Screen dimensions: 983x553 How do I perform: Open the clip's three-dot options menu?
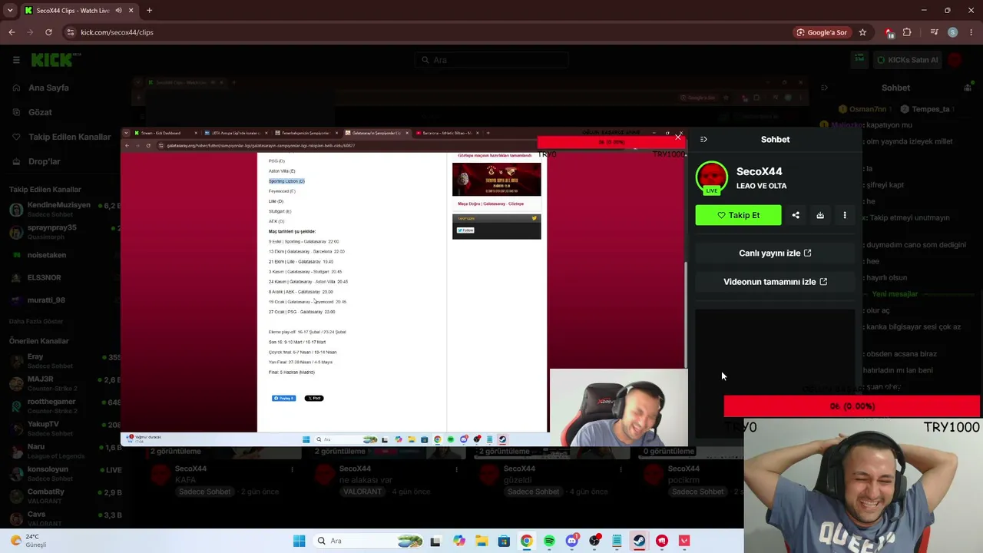pyautogui.click(x=845, y=215)
